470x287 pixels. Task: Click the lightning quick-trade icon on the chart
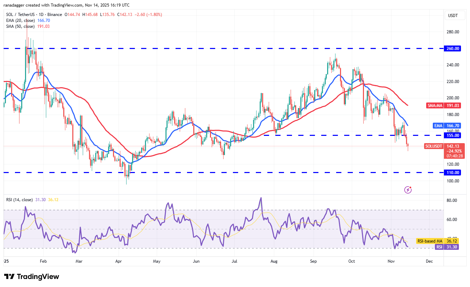[407, 189]
